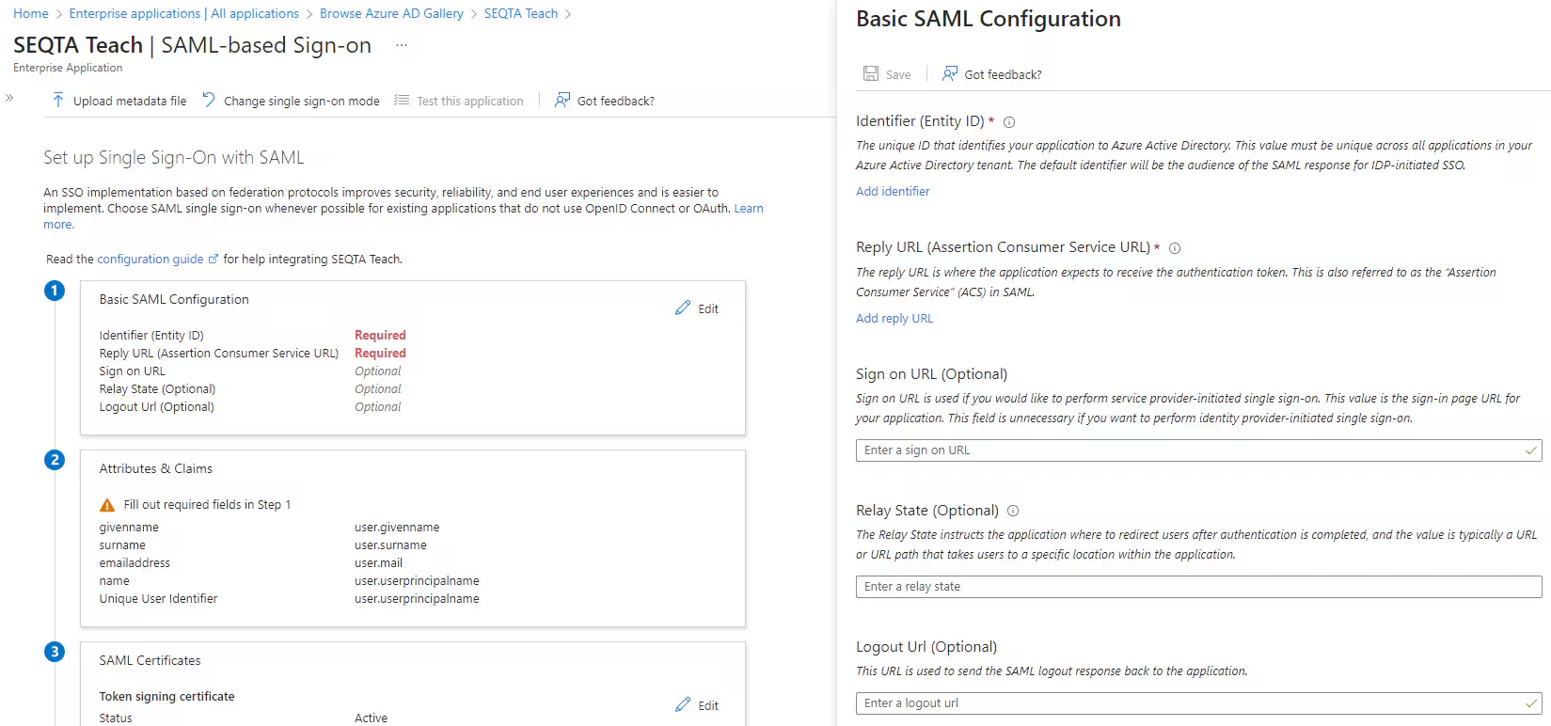Image resolution: width=1551 pixels, height=726 pixels.
Task: Select the Sign on URL row label
Action: coord(133,371)
